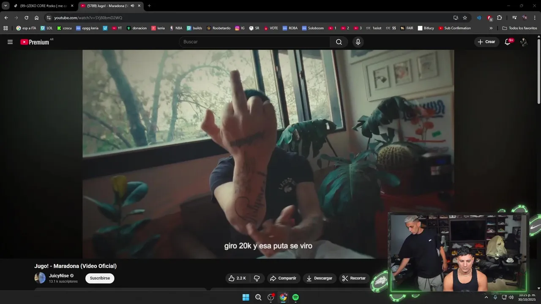The height and width of the screenshot is (304, 541).
Task: Click the browser address bar URL
Action: [x=88, y=18]
